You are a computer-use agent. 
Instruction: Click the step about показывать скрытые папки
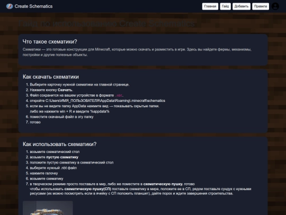[x=95, y=106]
